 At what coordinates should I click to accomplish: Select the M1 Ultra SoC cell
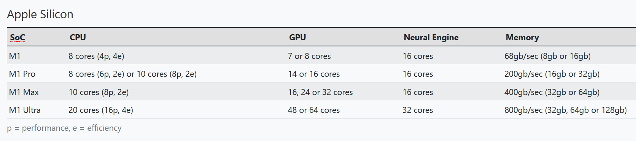[25, 110]
